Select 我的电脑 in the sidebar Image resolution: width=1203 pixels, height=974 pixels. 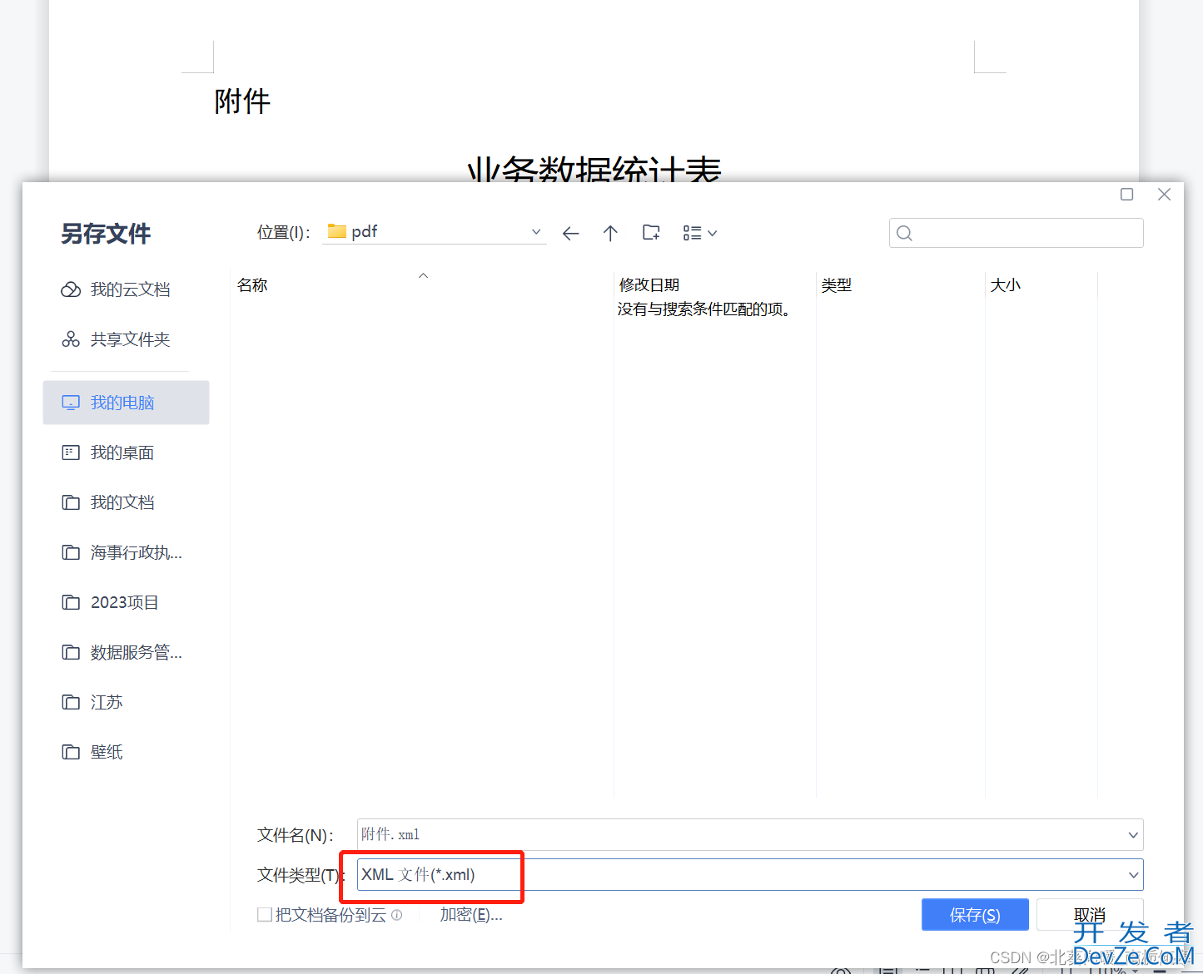(126, 403)
